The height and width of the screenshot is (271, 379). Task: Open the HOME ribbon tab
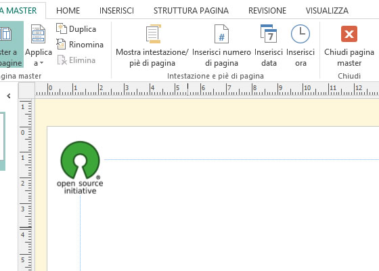[68, 11]
